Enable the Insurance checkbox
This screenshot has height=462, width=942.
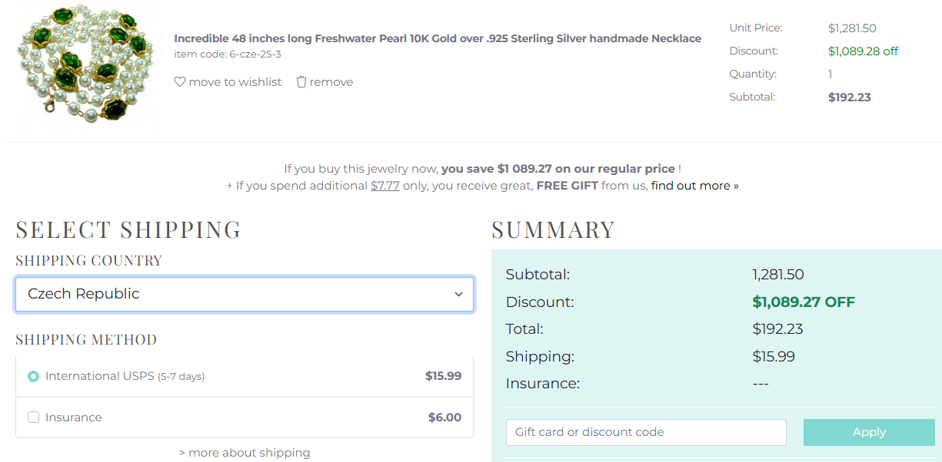[33, 417]
